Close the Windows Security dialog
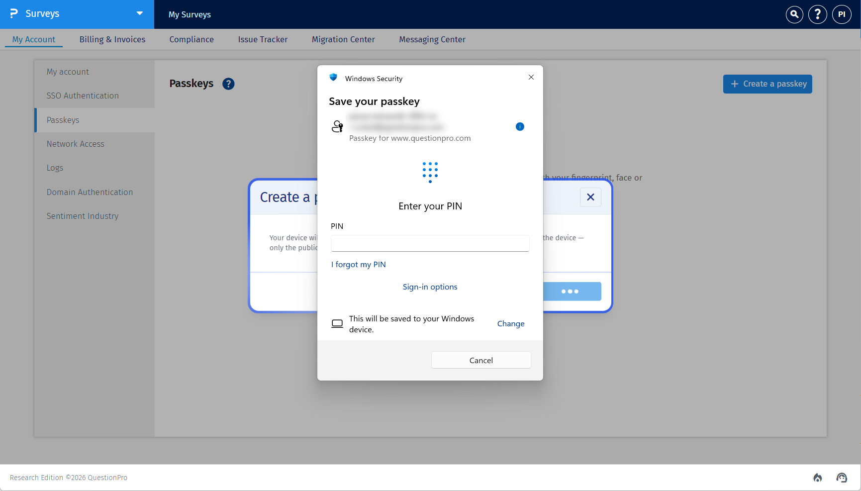The image size is (861, 491). tap(531, 77)
